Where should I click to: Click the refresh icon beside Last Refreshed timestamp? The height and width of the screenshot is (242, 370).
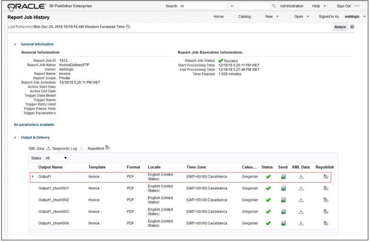pyautogui.click(x=128, y=27)
